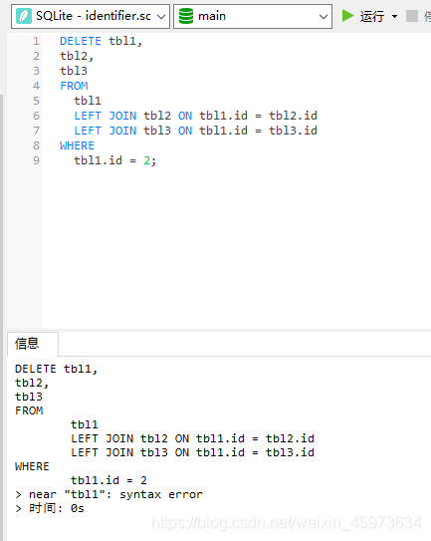Click the 运行 run button label
The image size is (431, 541).
coord(372,16)
